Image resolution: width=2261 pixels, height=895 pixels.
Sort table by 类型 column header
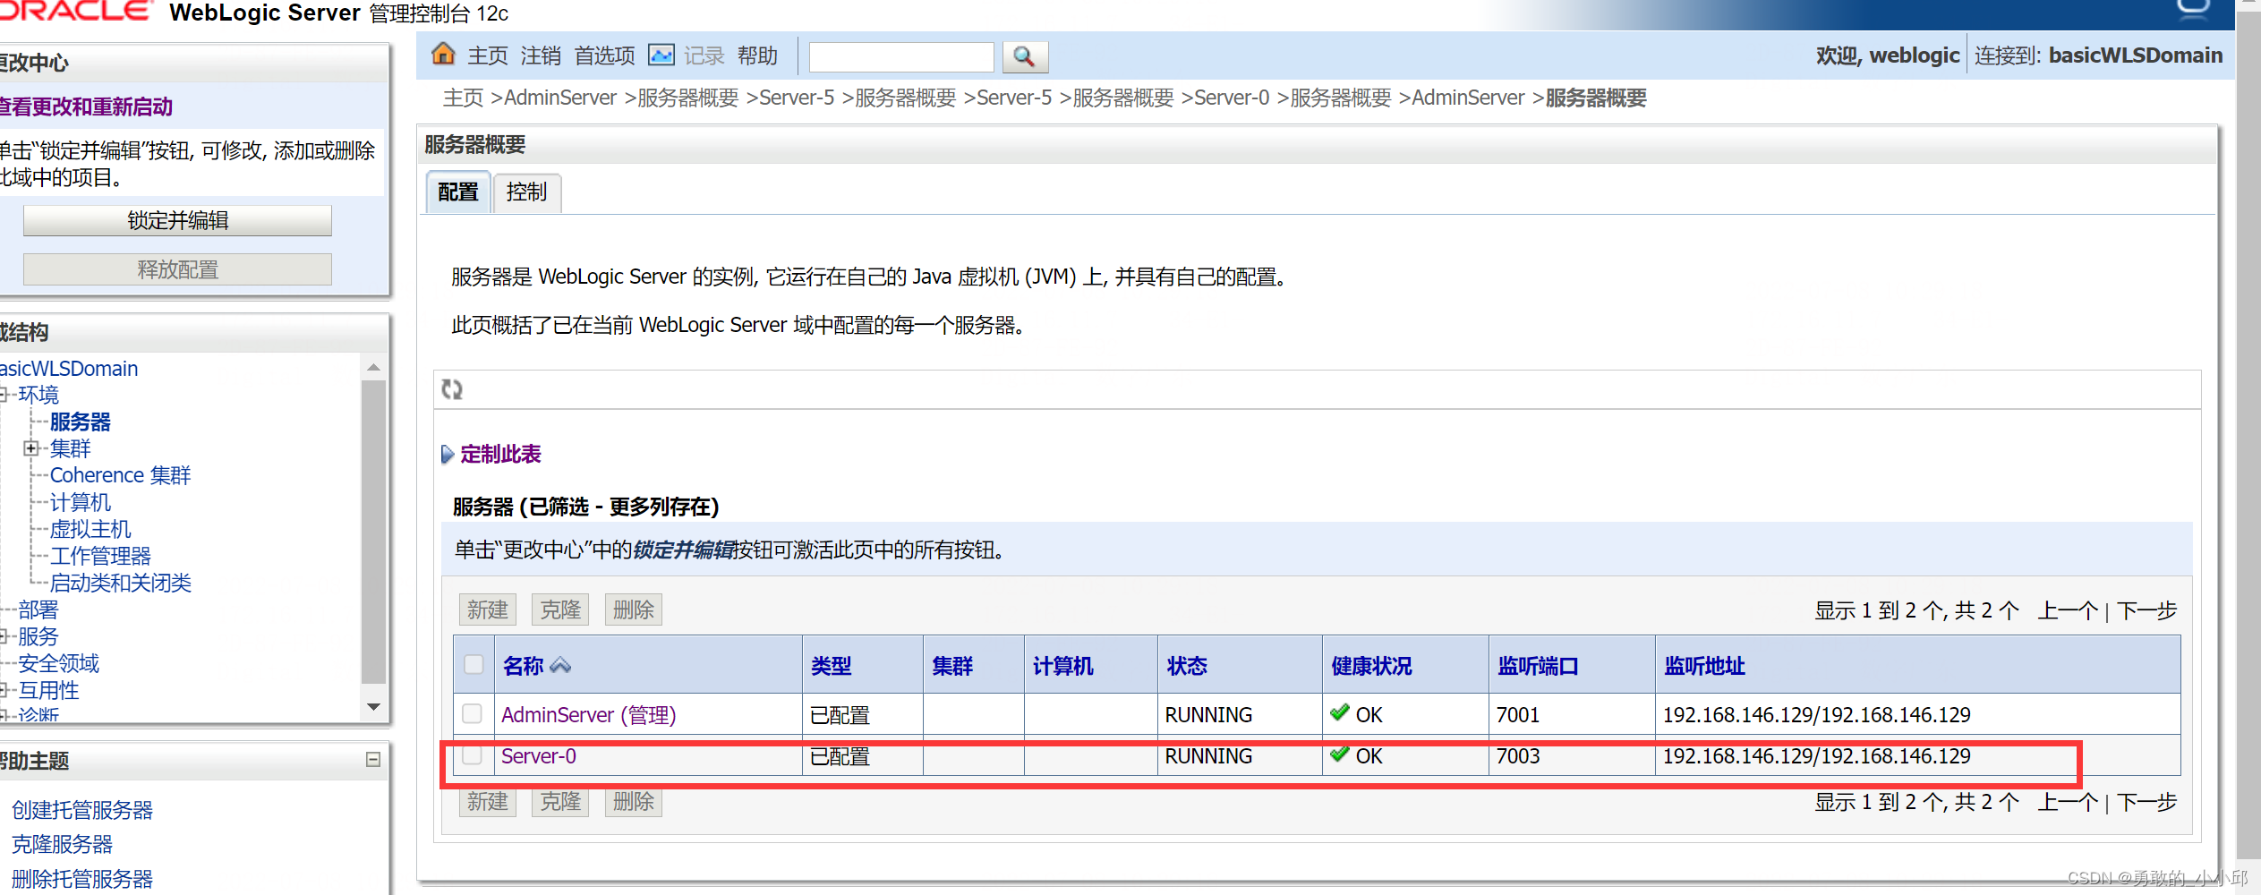pyautogui.click(x=832, y=666)
